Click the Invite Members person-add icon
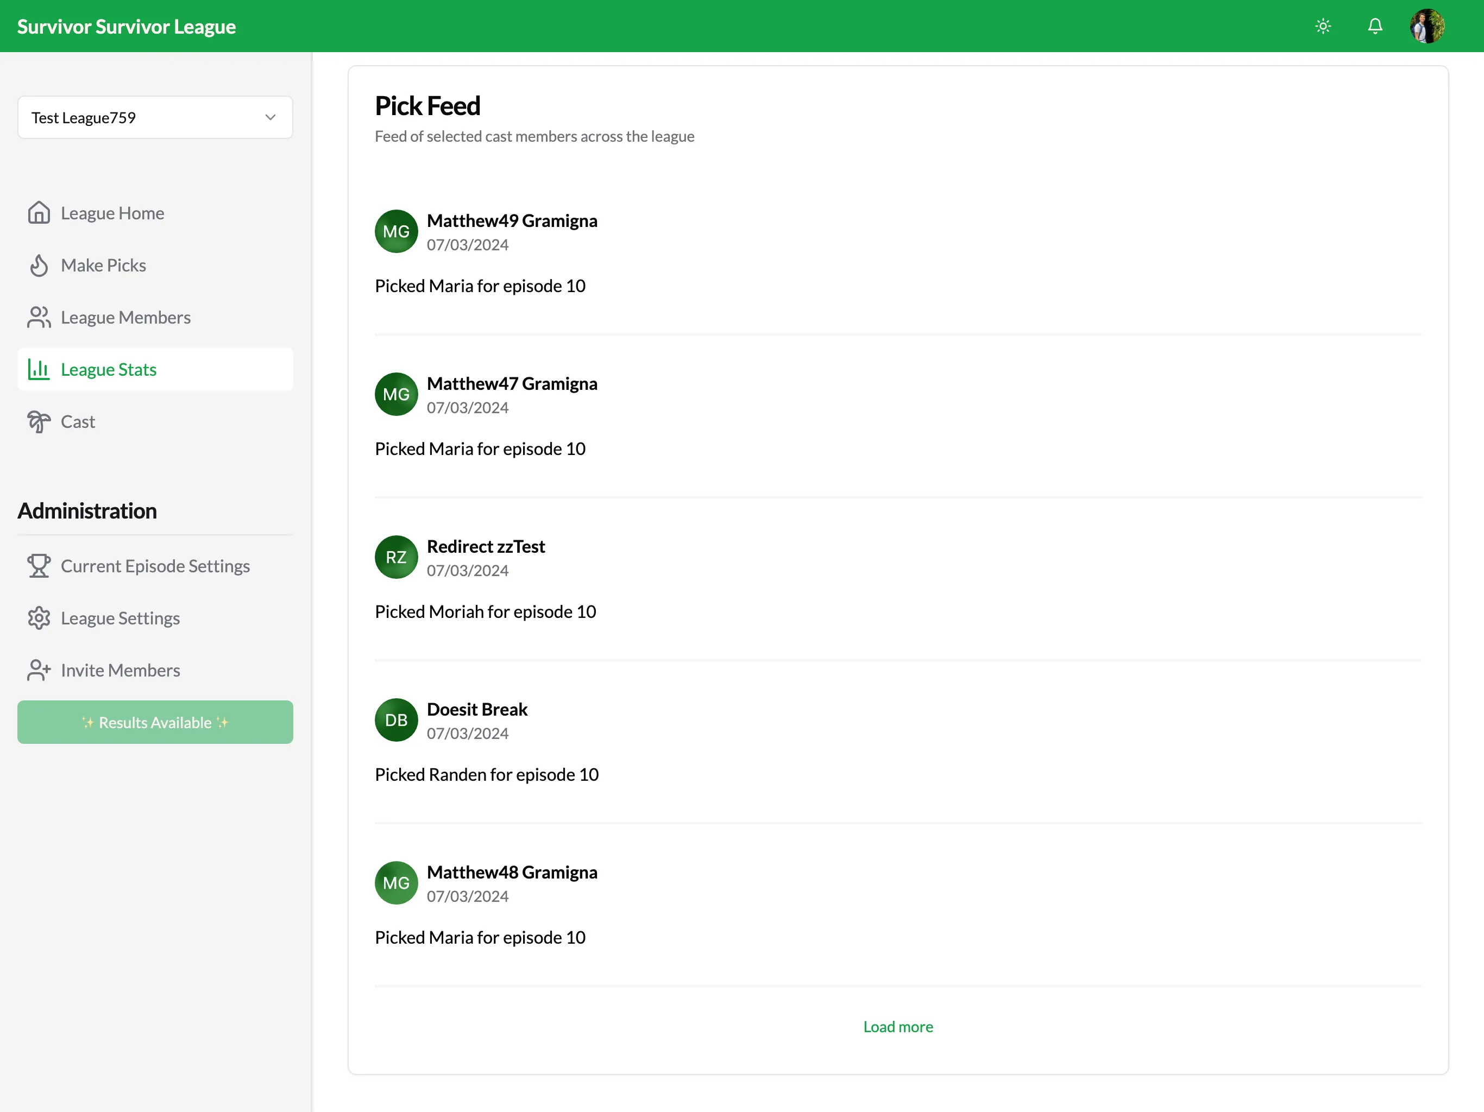Image resolution: width=1484 pixels, height=1112 pixels. (x=39, y=671)
